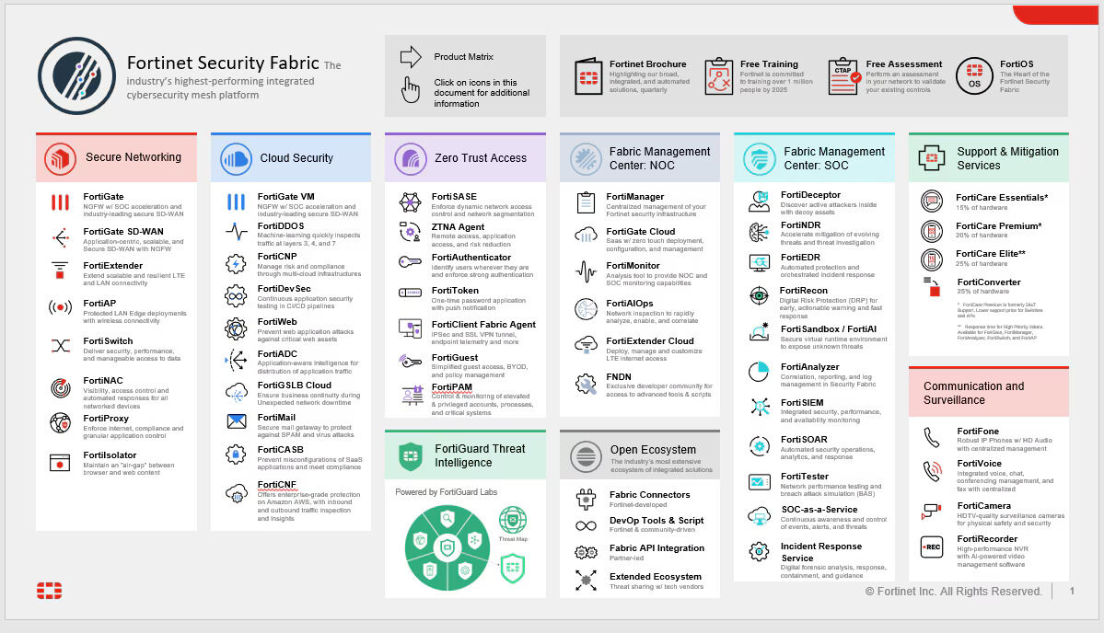Click the FortiAnalyzer pie chart icon
This screenshot has height=633, width=1104.
759,372
